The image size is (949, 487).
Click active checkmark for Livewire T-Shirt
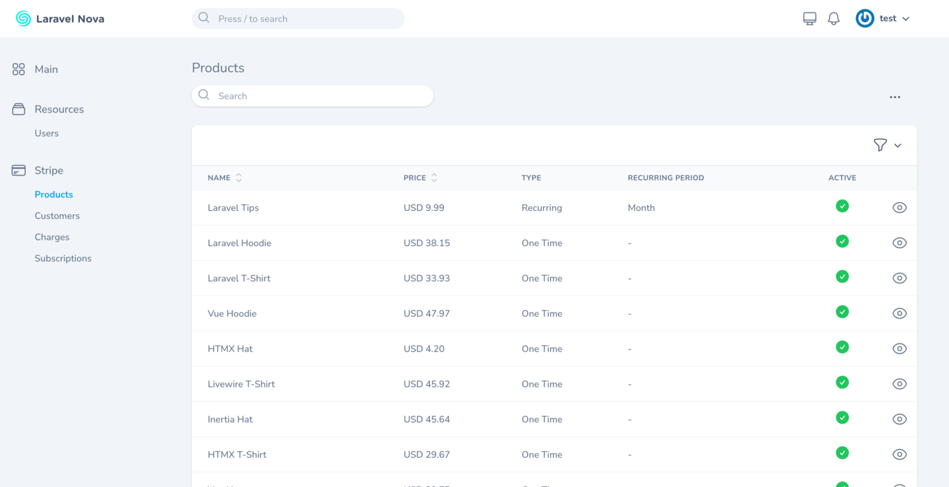[842, 383]
